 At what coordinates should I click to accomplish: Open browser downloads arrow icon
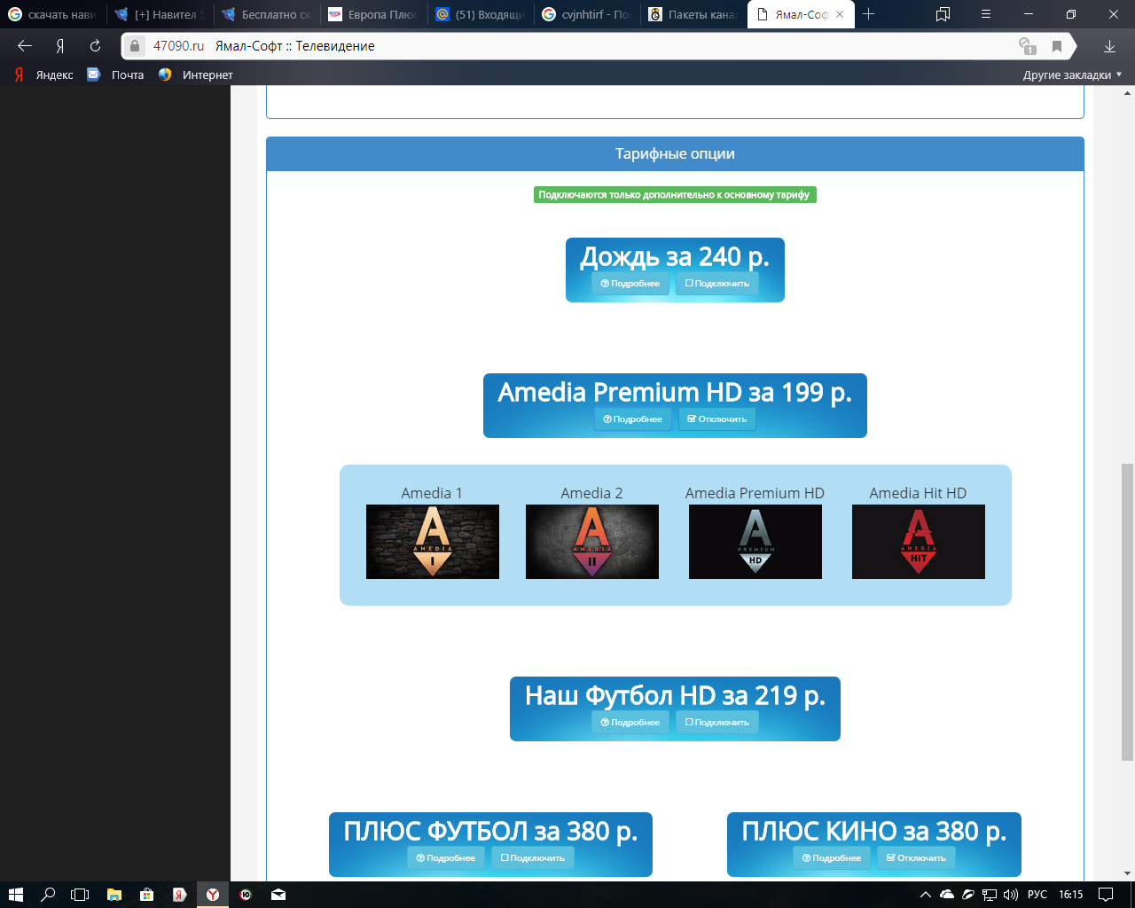[x=1109, y=46]
